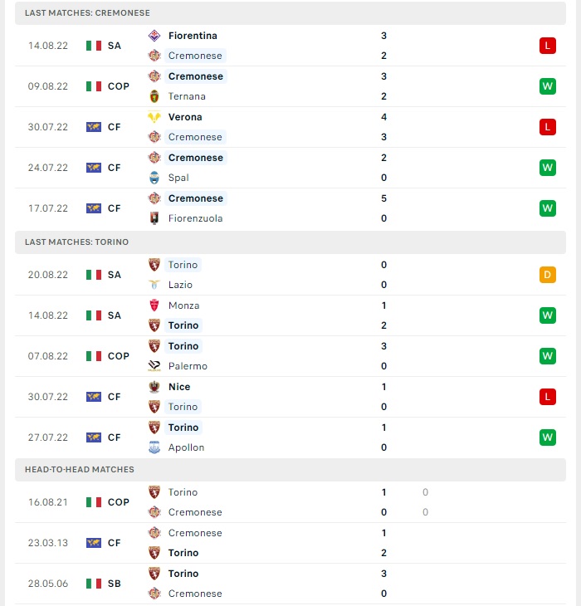The height and width of the screenshot is (606, 581).
Task: Click the orange D badge for Lazio match
Action: click(x=548, y=275)
